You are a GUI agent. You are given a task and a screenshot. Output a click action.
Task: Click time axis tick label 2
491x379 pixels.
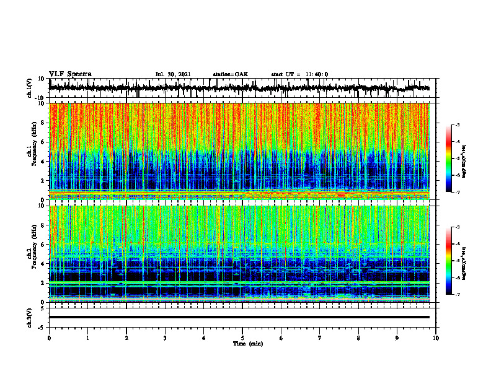pos(126,338)
